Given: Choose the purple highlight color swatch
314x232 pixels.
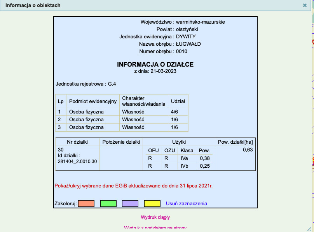Looking at the screenshot, I should [130, 203].
